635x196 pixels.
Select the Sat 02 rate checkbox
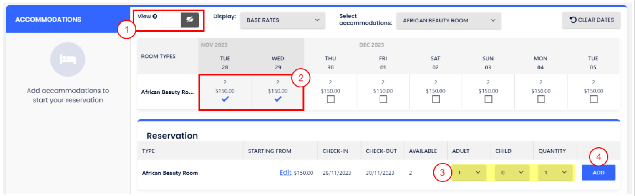[436, 99]
